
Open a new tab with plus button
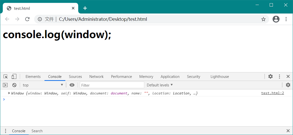[x=85, y=8]
